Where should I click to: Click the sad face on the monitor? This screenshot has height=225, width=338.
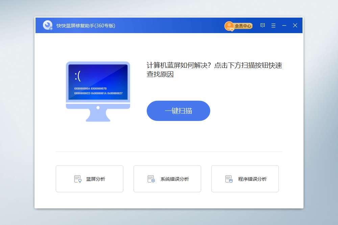click(78, 76)
